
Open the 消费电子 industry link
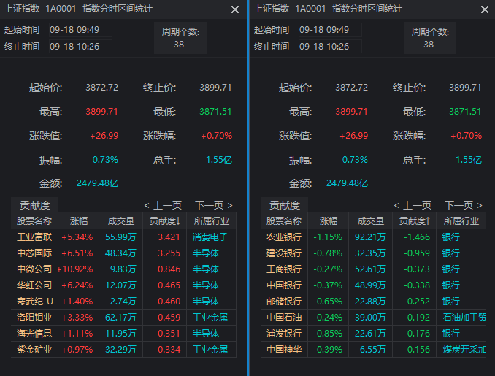[210, 237]
